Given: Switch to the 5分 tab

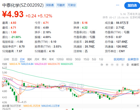Looking at the screenshot, I should (94, 59).
